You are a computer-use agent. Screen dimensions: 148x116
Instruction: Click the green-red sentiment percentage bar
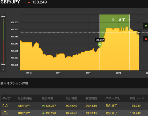click(3, 41)
